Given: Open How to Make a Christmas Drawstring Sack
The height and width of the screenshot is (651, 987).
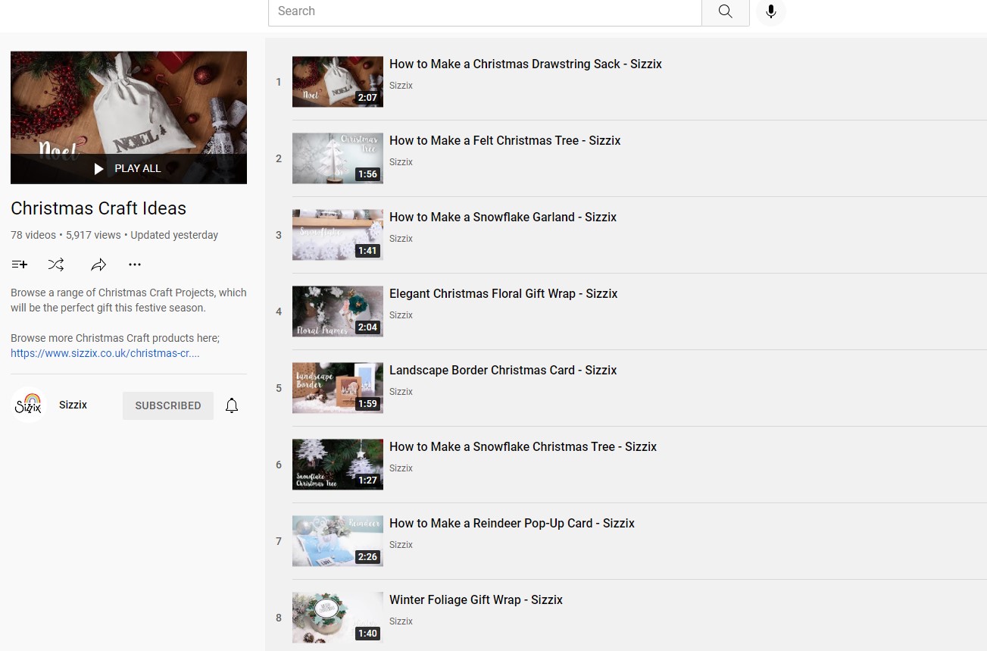Looking at the screenshot, I should pyautogui.click(x=526, y=64).
